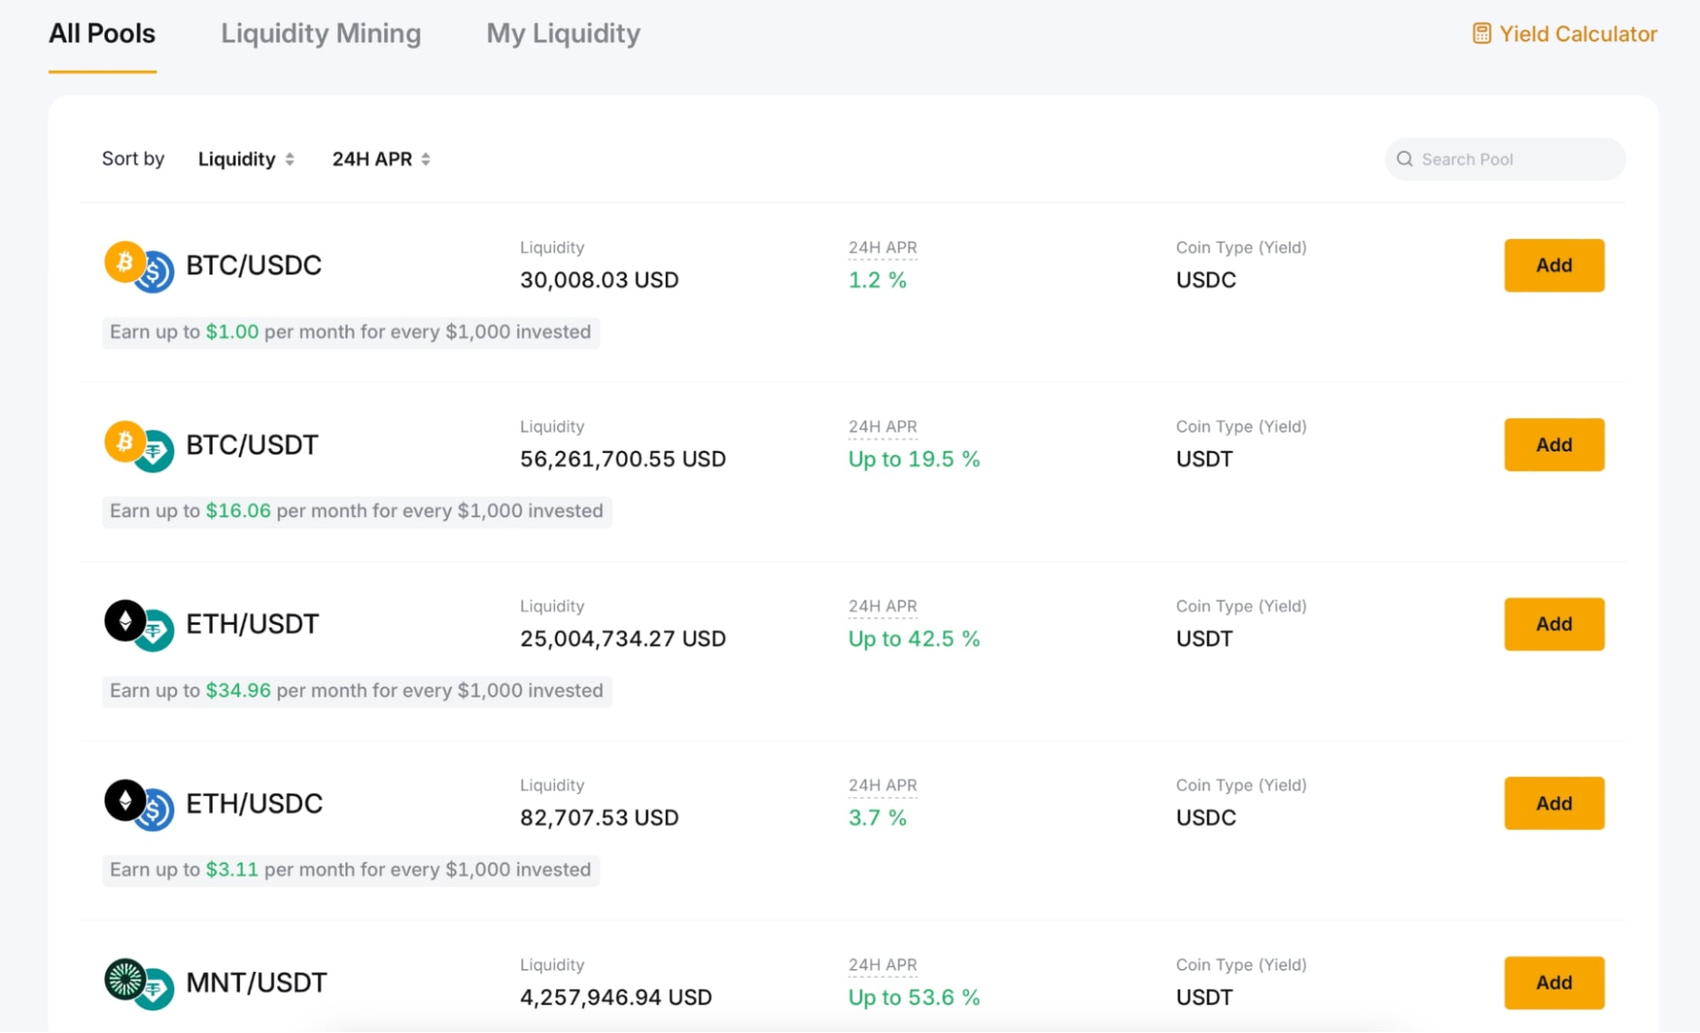The image size is (1700, 1033).
Task: Click the Yield Calculator icon
Action: [x=1481, y=34]
